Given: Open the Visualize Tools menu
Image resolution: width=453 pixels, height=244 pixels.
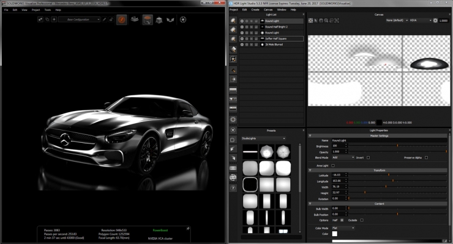Looking at the screenshot, I should [48, 10].
